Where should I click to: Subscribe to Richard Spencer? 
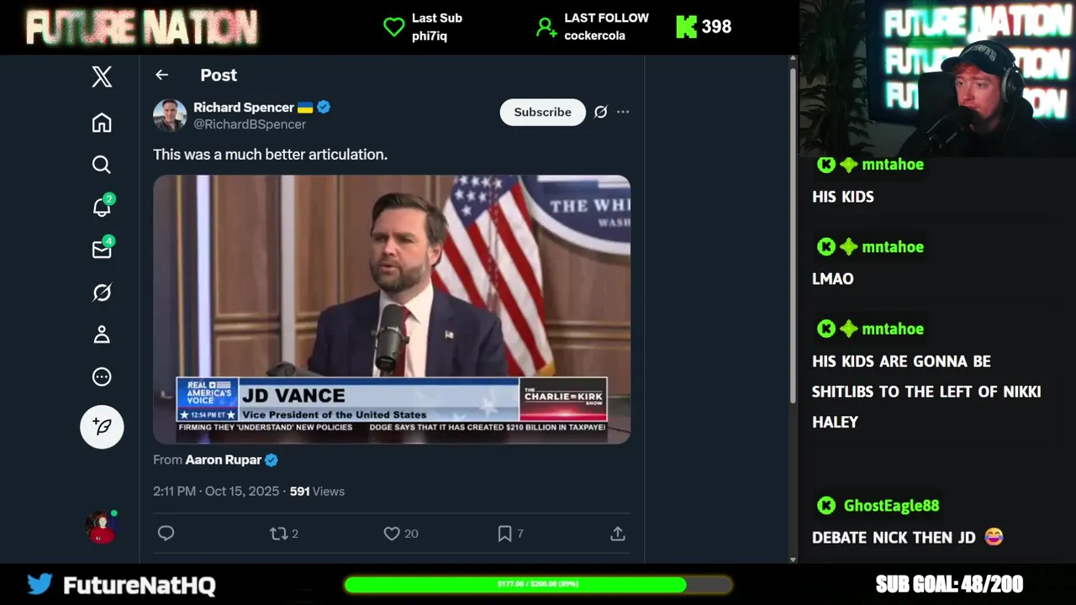coord(542,112)
